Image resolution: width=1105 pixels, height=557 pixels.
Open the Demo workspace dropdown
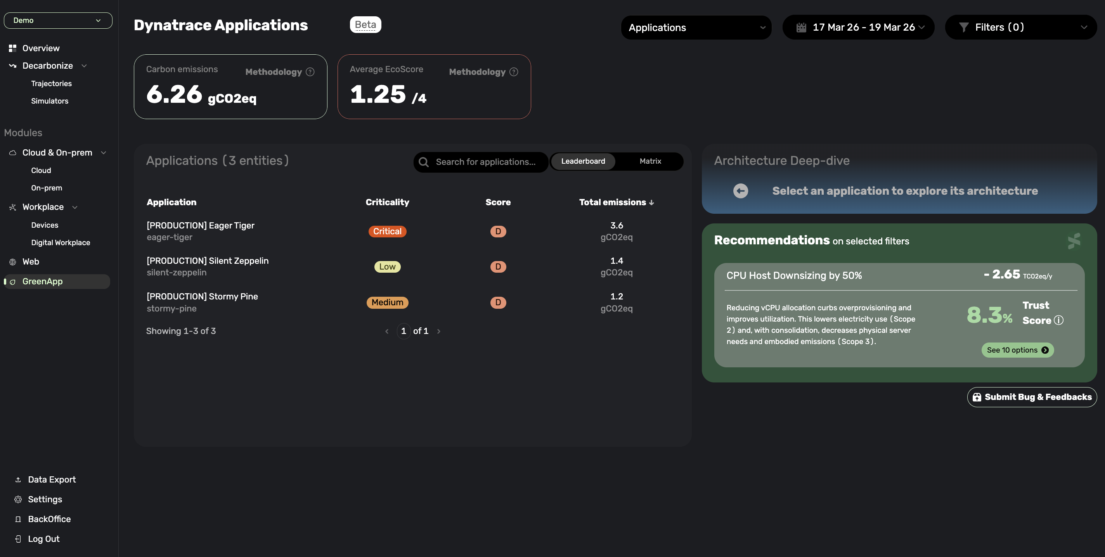pyautogui.click(x=58, y=20)
